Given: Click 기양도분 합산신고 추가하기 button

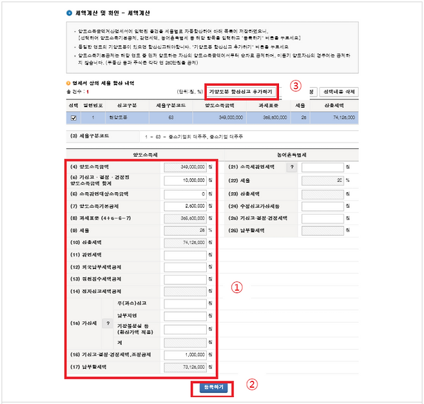Looking at the screenshot, I should [x=242, y=92].
